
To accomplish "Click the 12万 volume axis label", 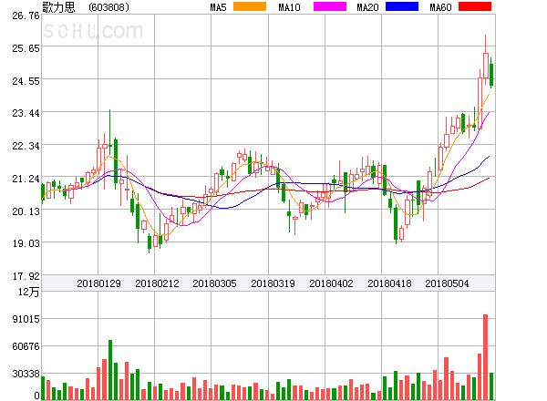I will point(28,292).
